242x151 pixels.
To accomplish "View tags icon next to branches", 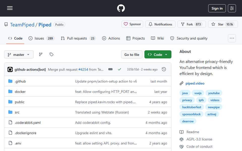I will tap(51, 54).
